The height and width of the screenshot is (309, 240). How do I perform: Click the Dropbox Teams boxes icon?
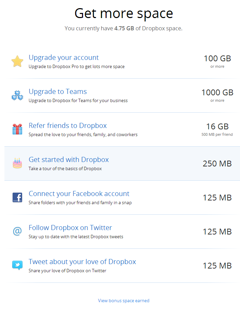[17, 95]
